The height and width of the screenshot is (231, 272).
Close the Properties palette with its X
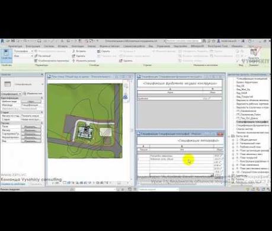[x=42, y=74]
